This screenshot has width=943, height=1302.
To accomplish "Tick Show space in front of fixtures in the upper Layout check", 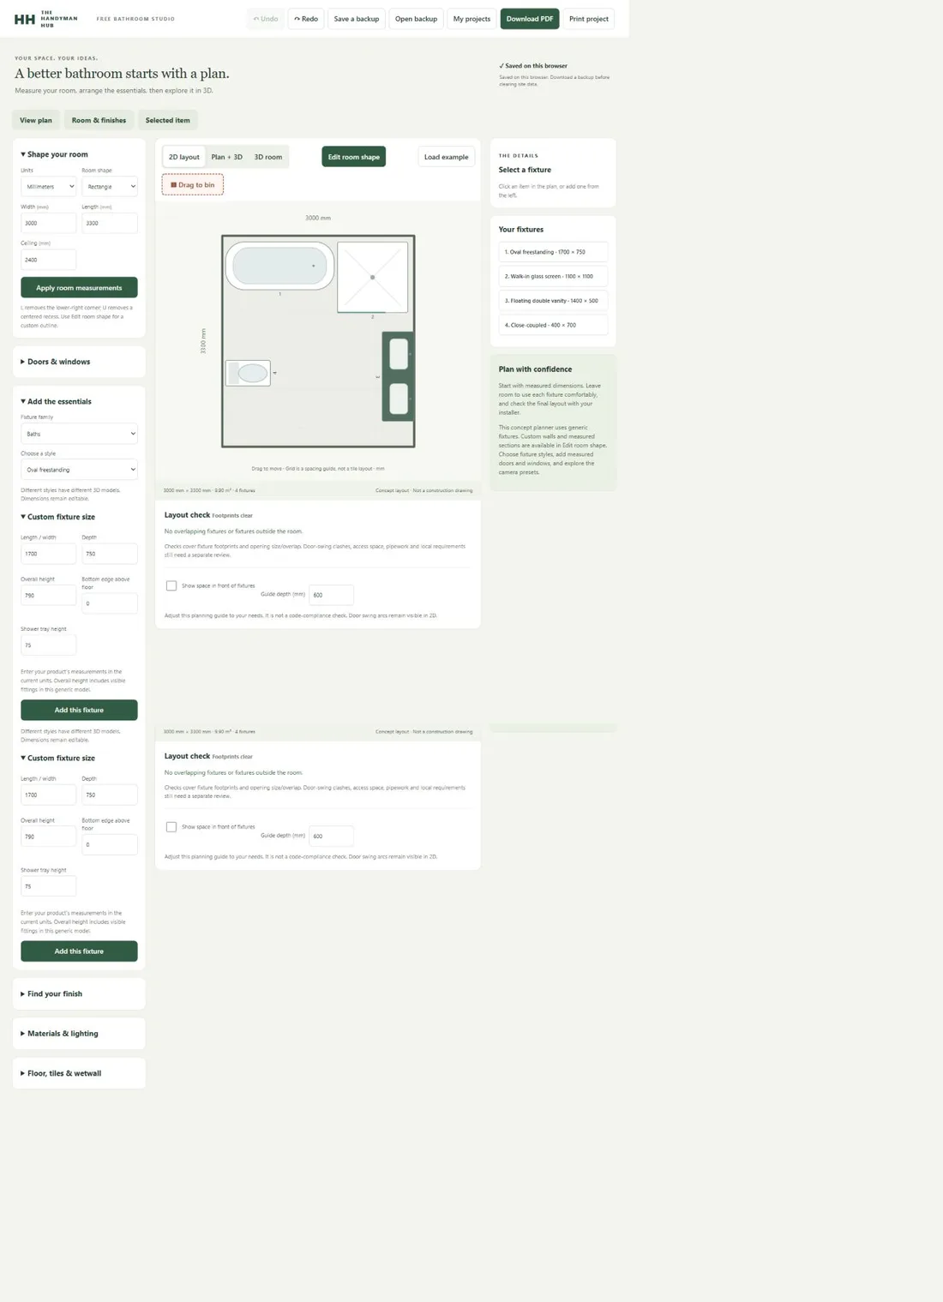I will (171, 585).
